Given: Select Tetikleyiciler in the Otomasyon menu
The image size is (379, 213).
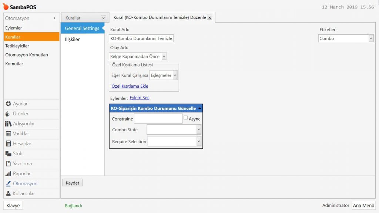Looking at the screenshot, I should [17, 46].
